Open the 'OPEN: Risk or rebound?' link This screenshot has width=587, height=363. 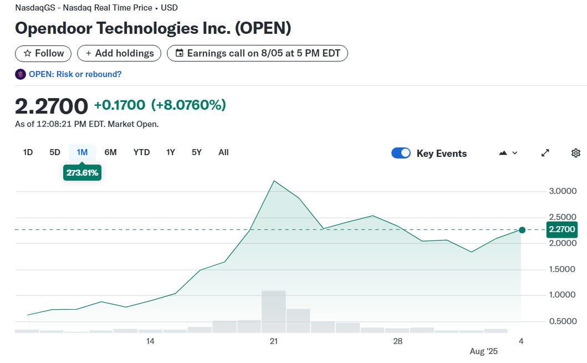75,74
